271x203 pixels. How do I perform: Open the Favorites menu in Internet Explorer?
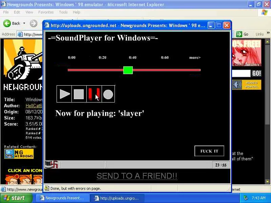click(46, 12)
